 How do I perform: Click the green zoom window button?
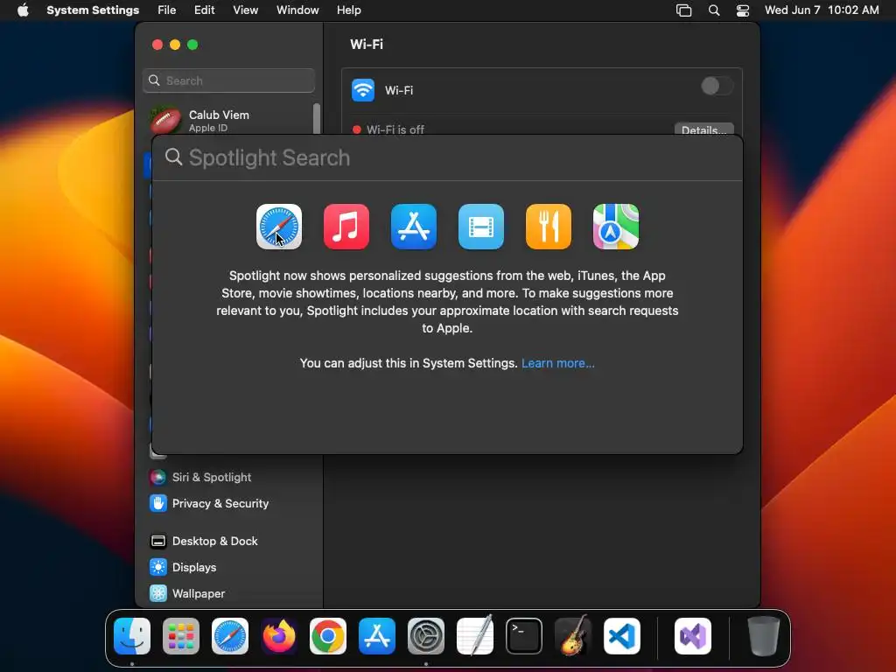(x=192, y=45)
